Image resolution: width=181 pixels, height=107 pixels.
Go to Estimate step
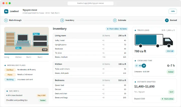tap(120, 20)
